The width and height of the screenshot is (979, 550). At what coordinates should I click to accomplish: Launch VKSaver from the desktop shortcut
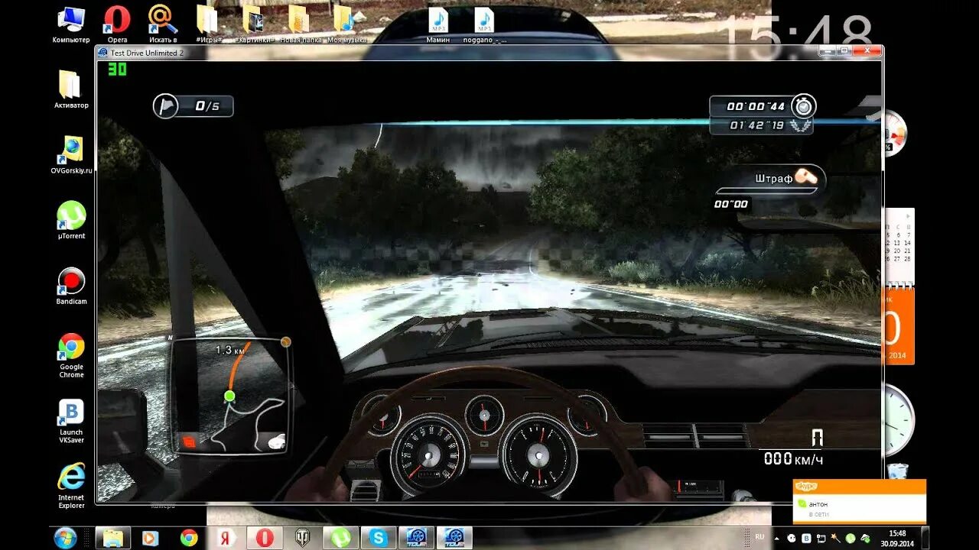[71, 422]
